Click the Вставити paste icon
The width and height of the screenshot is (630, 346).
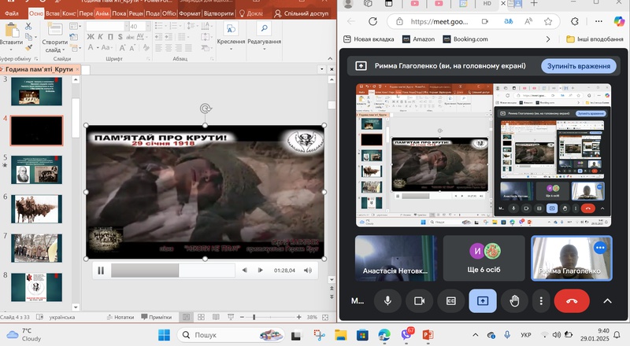click(x=11, y=31)
